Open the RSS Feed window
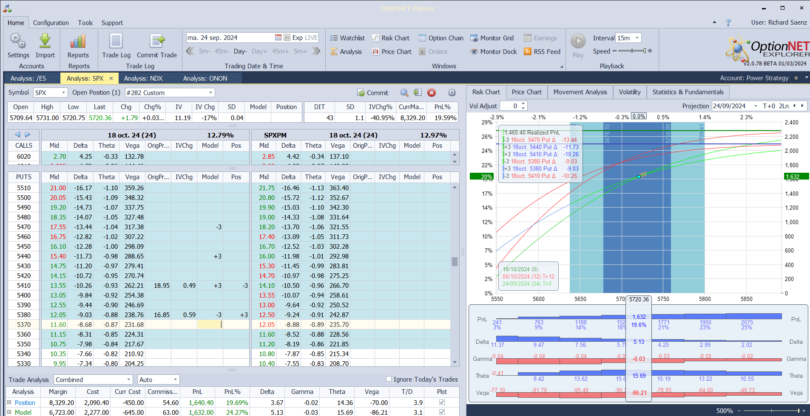Viewport: 810px width, 416px height. pyautogui.click(x=542, y=51)
